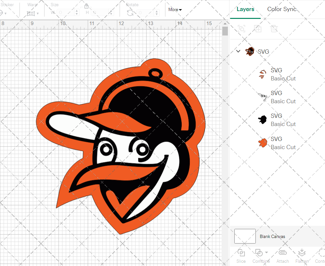Collapse the SVG group in Layers
The image size is (325, 266).
[238, 51]
